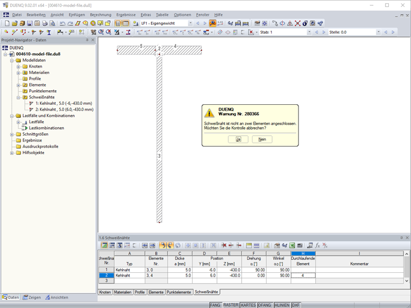Click Nein in the warning dialog

262,139
